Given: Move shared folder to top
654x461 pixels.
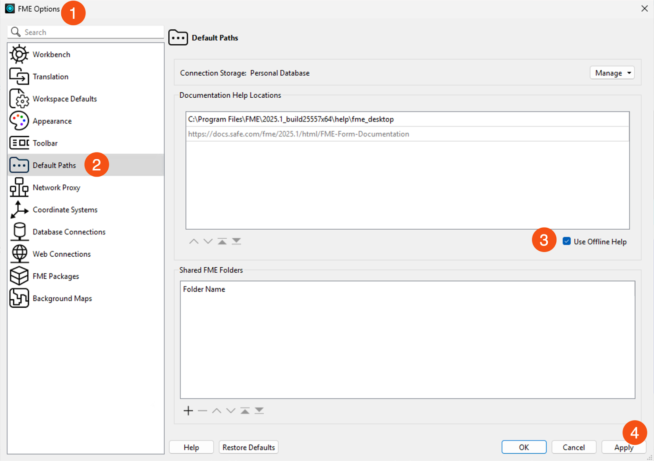Looking at the screenshot, I should tap(245, 411).
